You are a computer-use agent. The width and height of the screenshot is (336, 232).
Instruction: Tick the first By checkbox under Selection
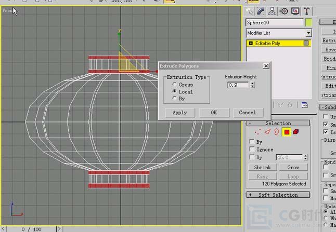point(252,142)
